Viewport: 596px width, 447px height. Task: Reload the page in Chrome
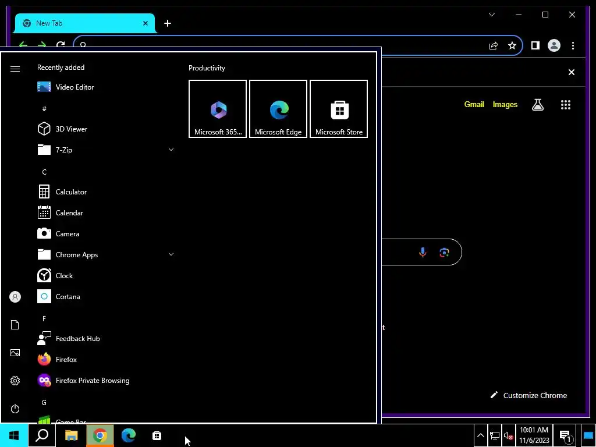coord(61,45)
